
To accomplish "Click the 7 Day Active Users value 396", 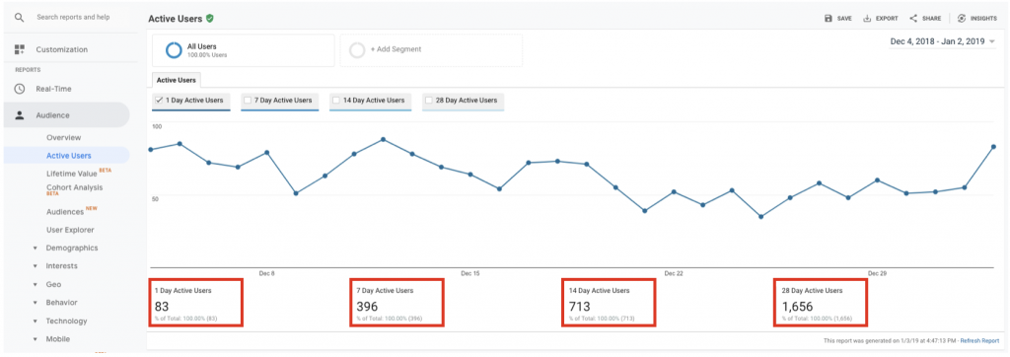I will tap(367, 307).
